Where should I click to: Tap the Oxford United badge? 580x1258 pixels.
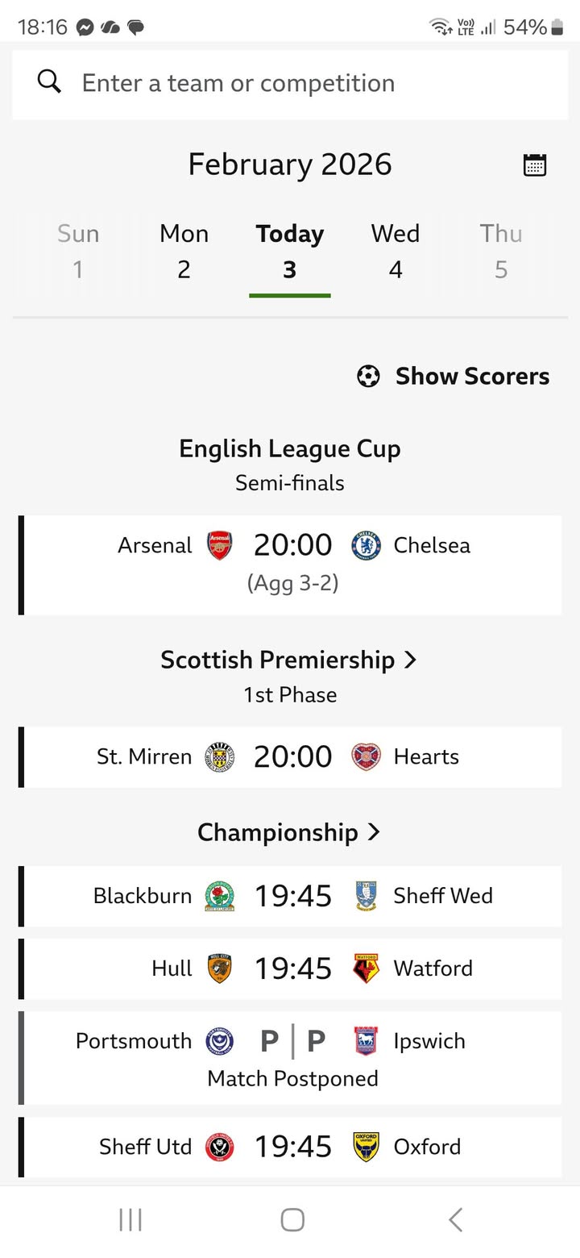[x=367, y=1147]
